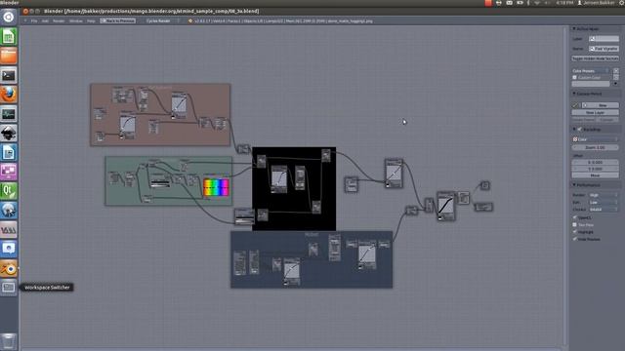The width and height of the screenshot is (625, 351).
Task: Click Toggle Hidden Node Sockets button
Action: pos(596,58)
